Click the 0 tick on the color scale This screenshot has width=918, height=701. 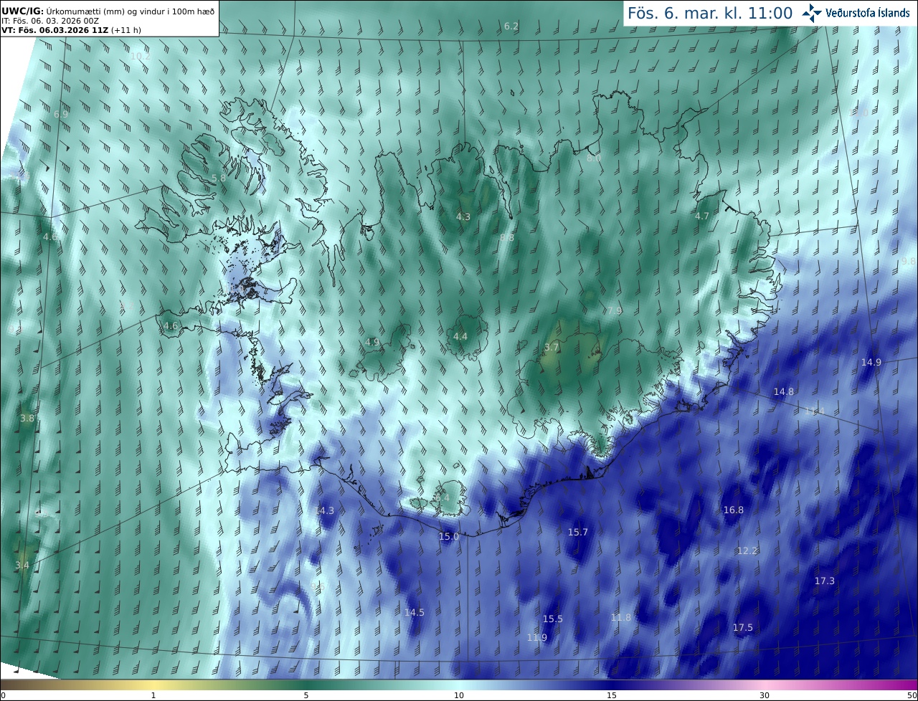click(x=3, y=695)
